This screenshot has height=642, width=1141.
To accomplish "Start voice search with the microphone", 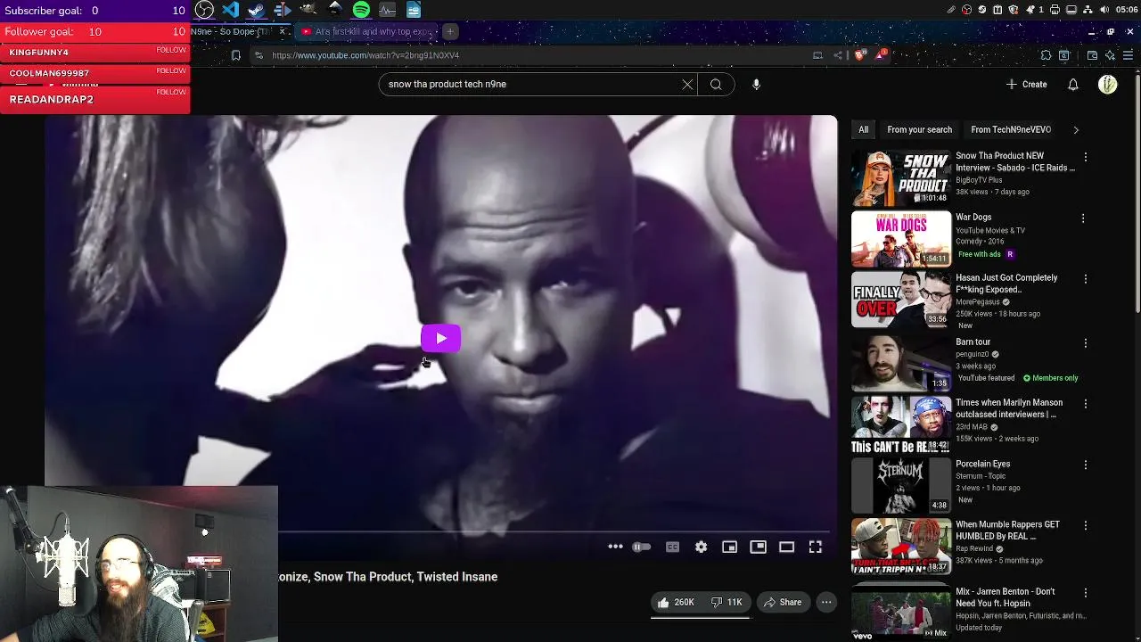I will tap(756, 84).
